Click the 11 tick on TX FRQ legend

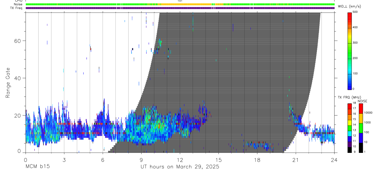tap(354, 141)
